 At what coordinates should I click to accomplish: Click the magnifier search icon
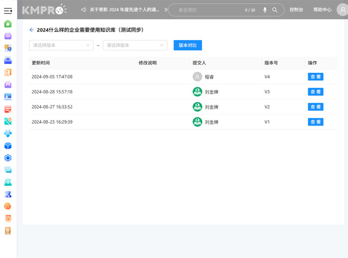[x=275, y=10]
